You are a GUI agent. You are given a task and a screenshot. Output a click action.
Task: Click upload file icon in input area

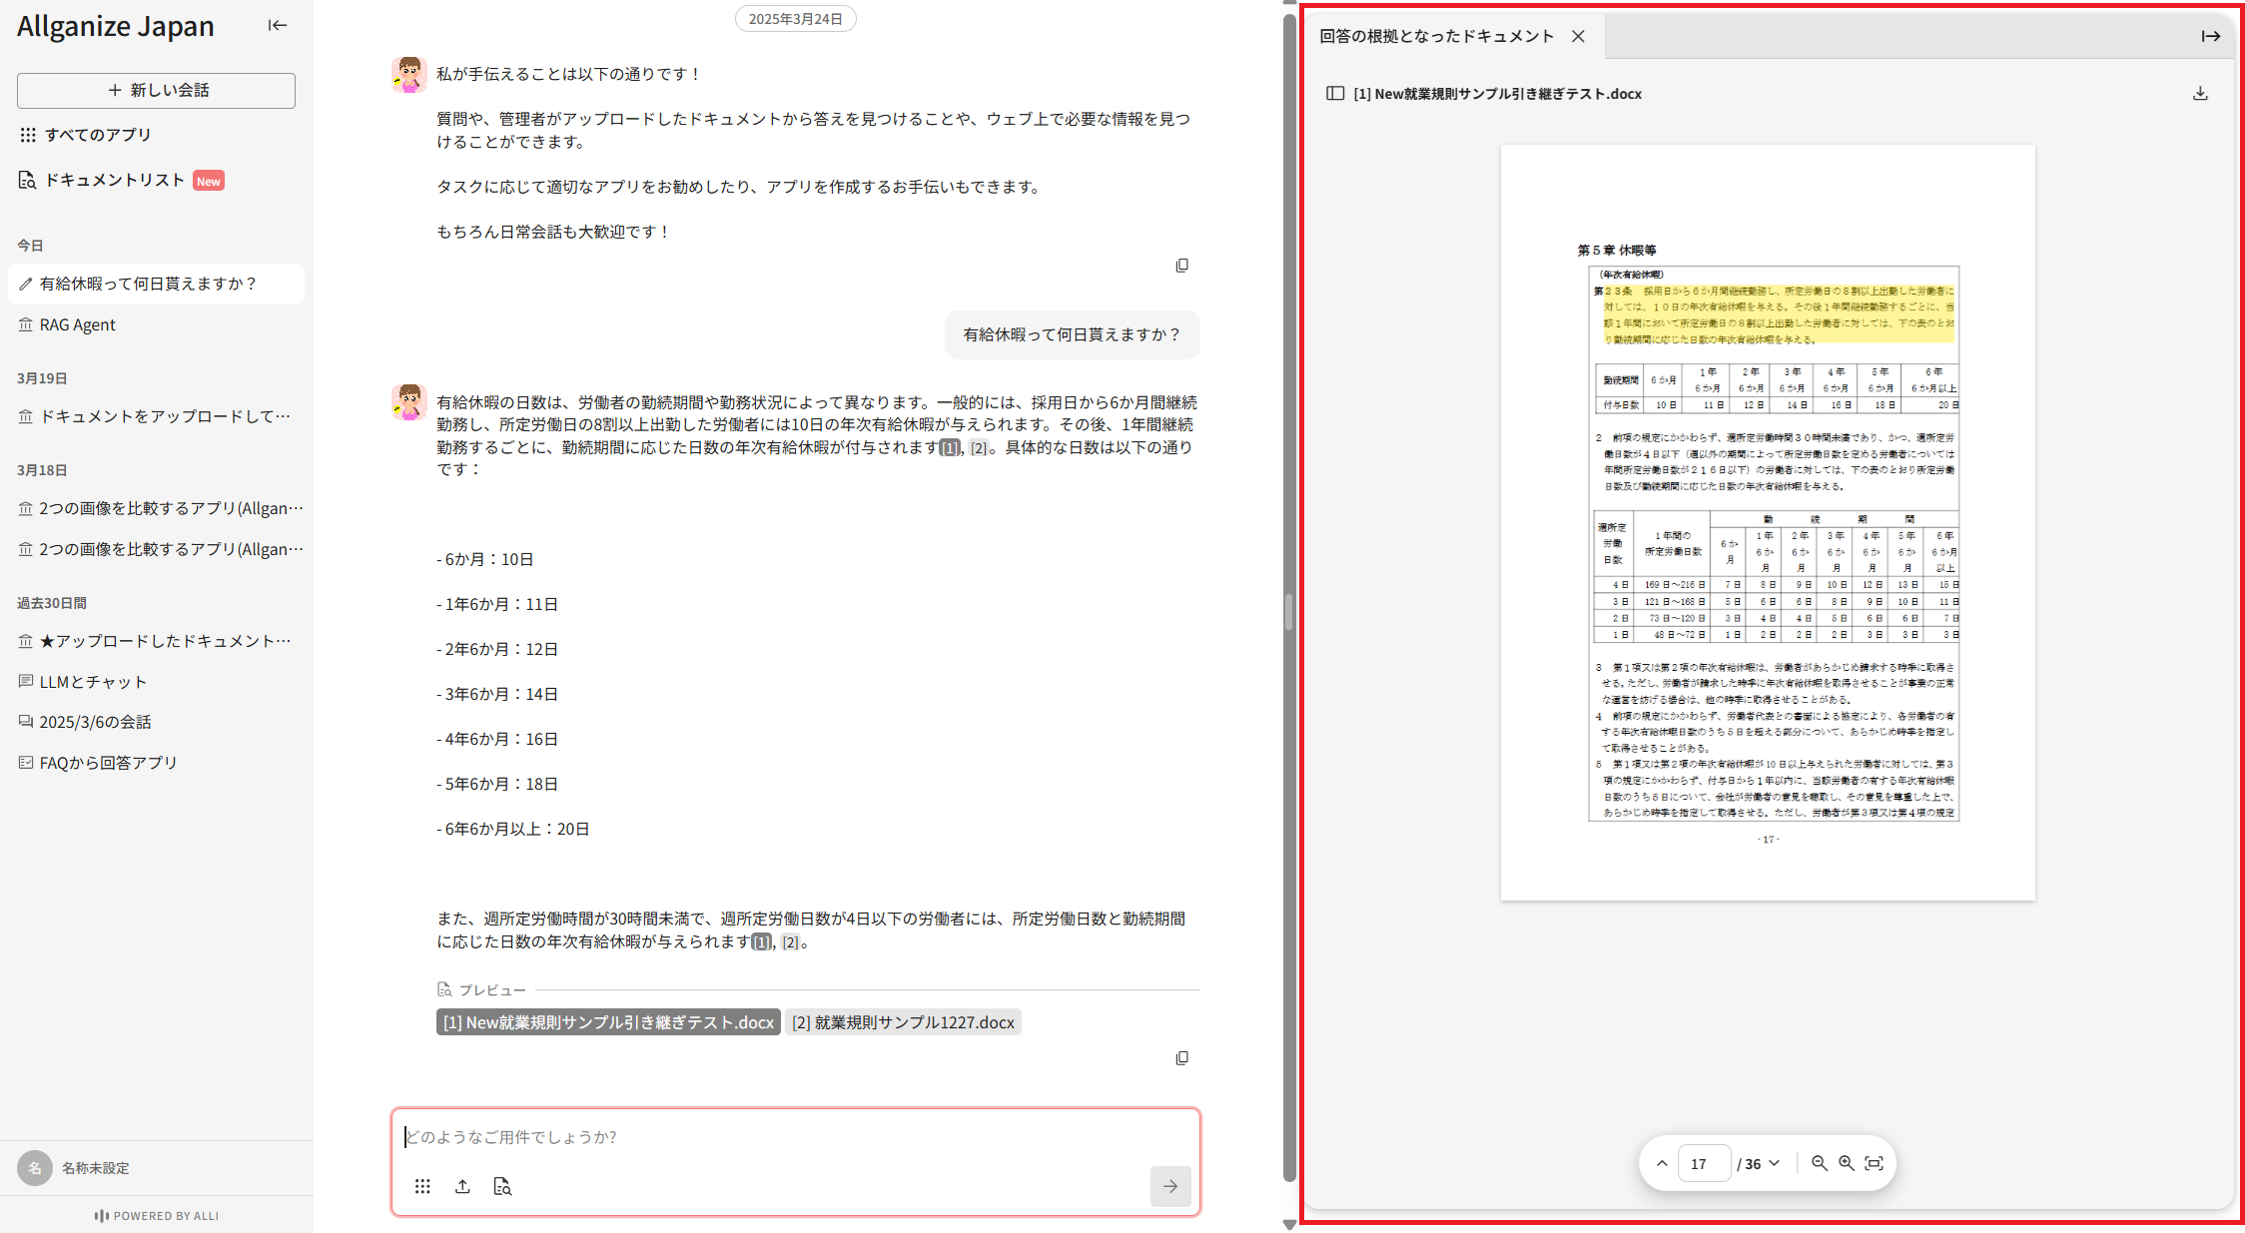(x=462, y=1186)
